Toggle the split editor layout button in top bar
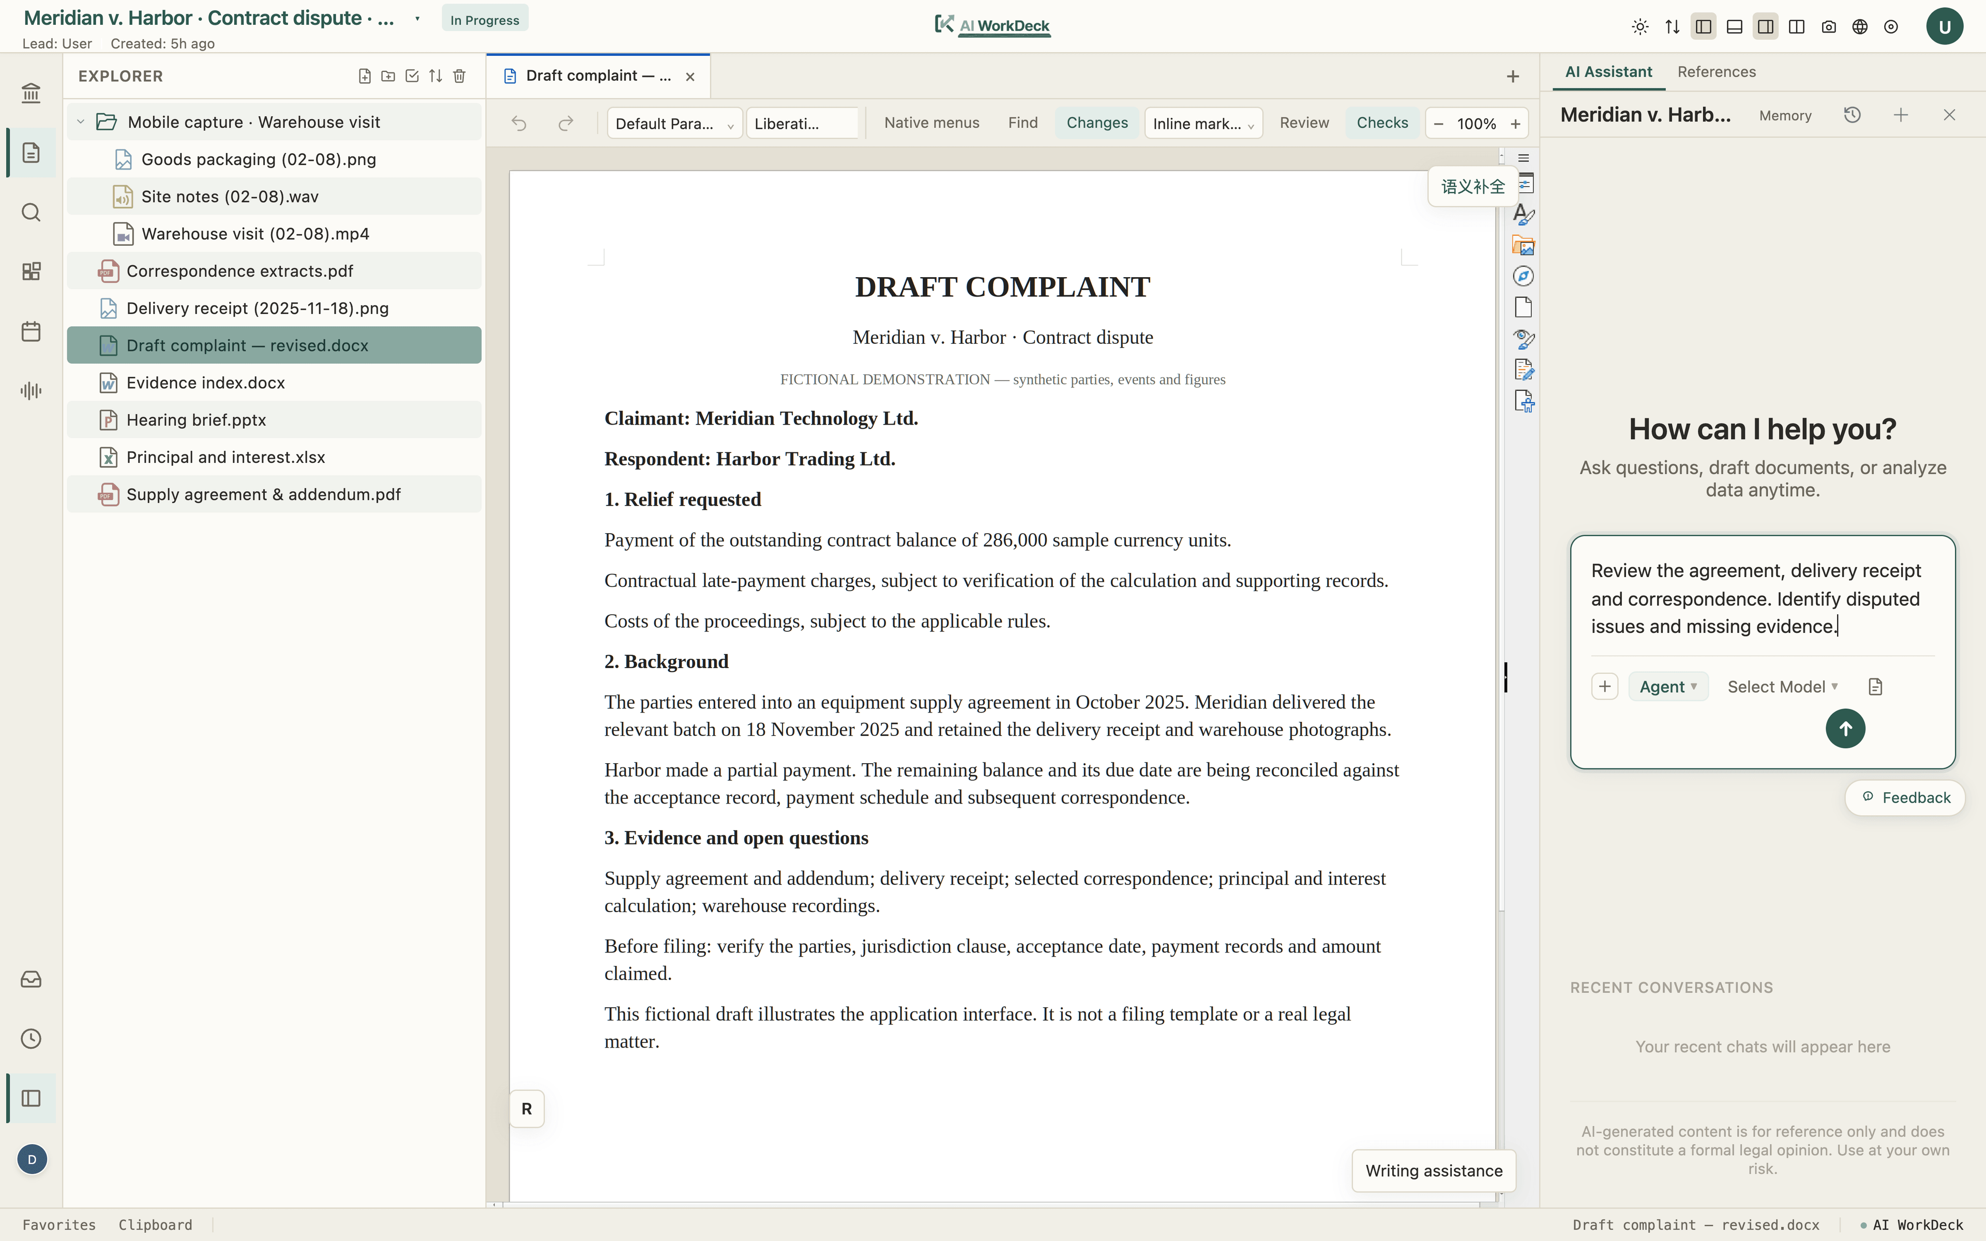 click(x=1796, y=27)
